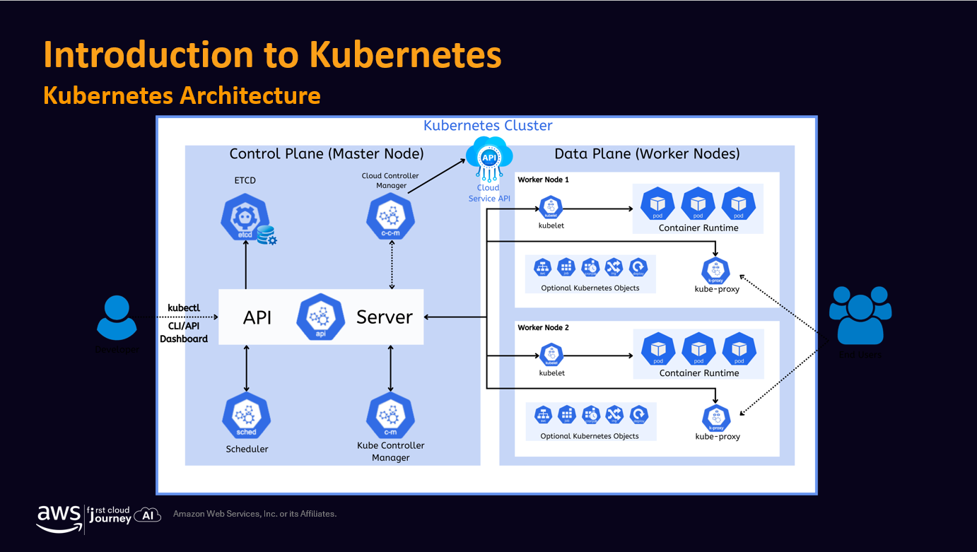Select the Worker Node 1 panel label
This screenshot has width=977, height=552.
pyautogui.click(x=543, y=180)
